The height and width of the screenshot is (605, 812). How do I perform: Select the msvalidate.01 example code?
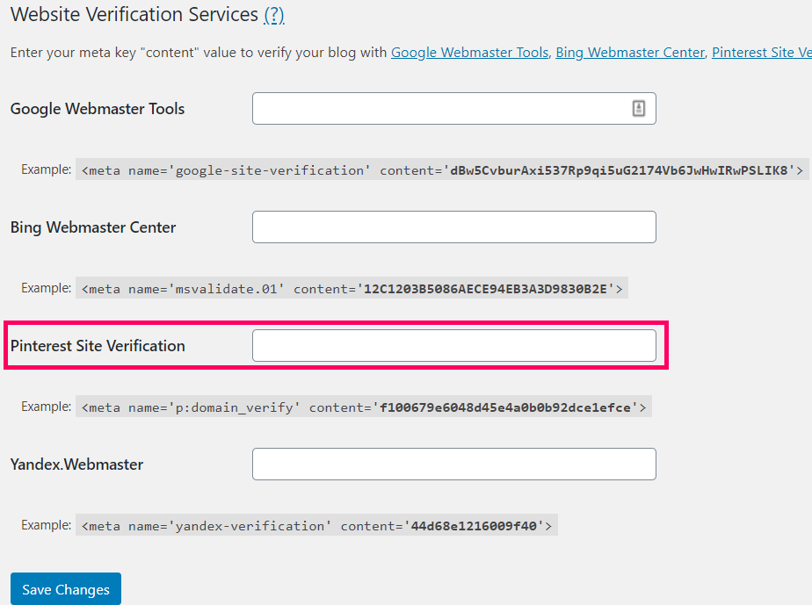point(352,288)
